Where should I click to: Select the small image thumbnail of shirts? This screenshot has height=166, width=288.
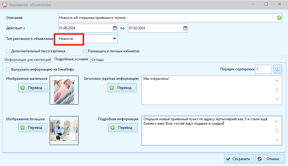pos(64,90)
